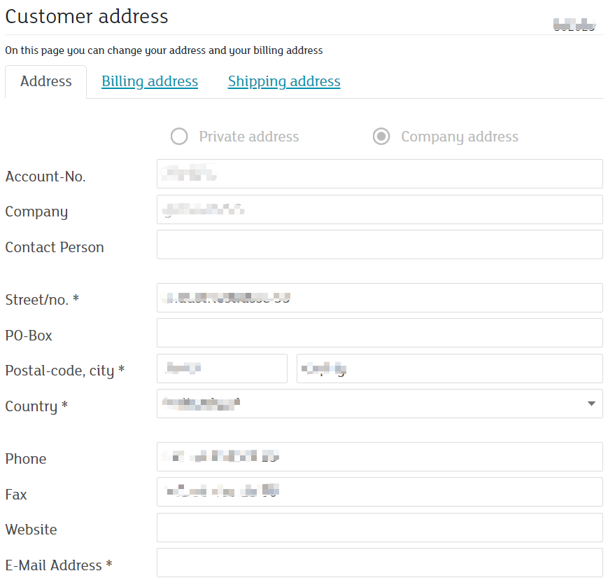The width and height of the screenshot is (608, 585).
Task: Click into the Company text field
Action: [380, 209]
